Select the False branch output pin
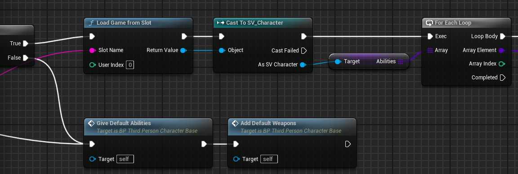 pyautogui.click(x=26, y=58)
